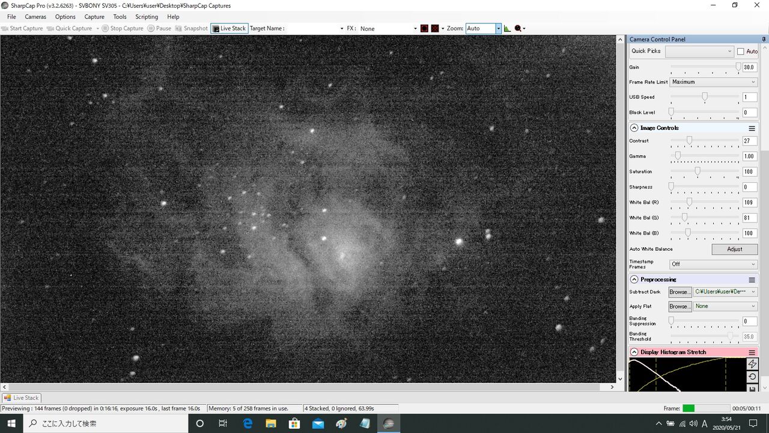Click Browse for Apply Flat
Image resolution: width=769 pixels, height=433 pixels.
(x=679, y=306)
